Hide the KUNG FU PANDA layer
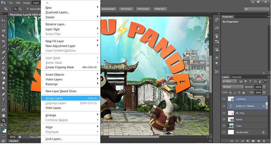The image size is (271, 145). pos(224,106)
